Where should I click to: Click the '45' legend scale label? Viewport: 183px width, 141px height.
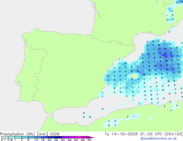[x=83, y=140]
